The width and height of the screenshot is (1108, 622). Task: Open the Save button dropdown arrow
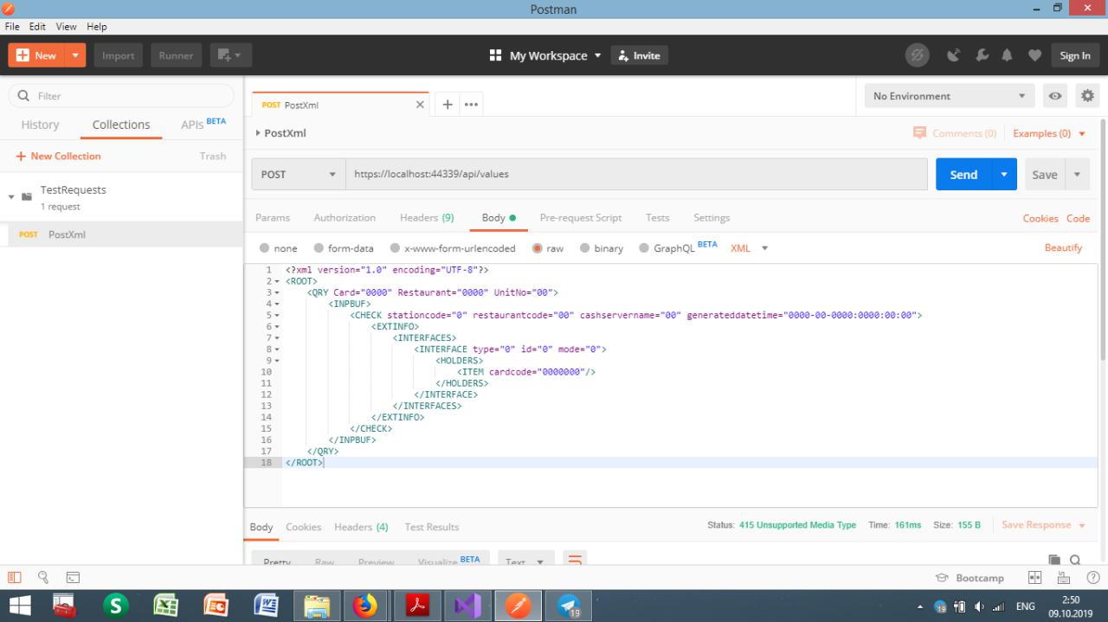click(1078, 174)
